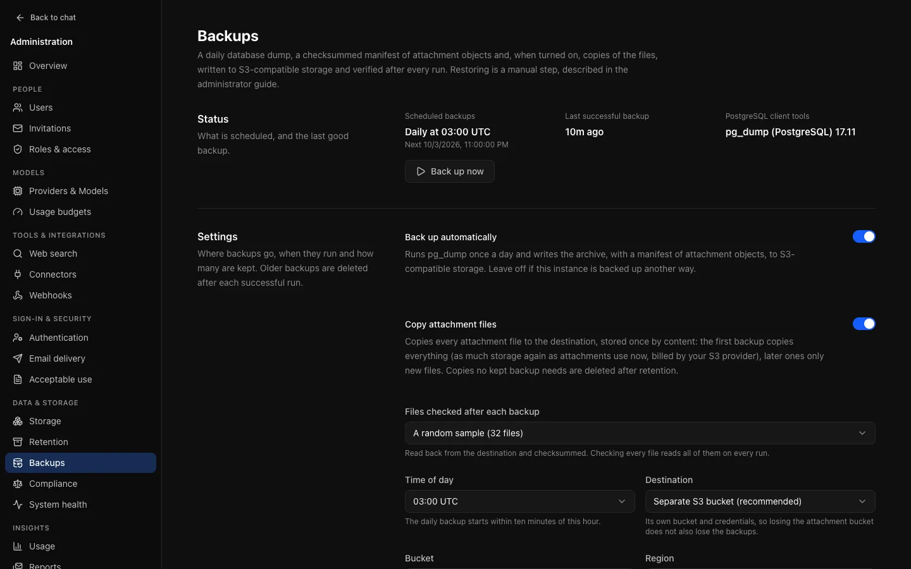The width and height of the screenshot is (911, 569).
Task: Click the System health pulse icon
Action: click(18, 505)
